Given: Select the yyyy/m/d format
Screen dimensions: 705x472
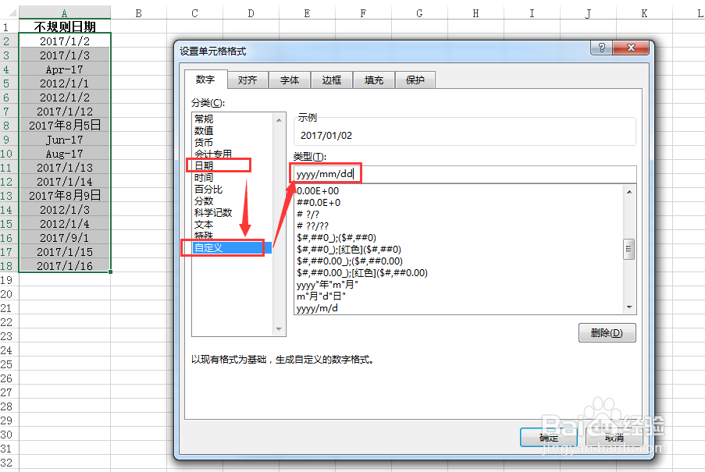Looking at the screenshot, I should tap(318, 308).
